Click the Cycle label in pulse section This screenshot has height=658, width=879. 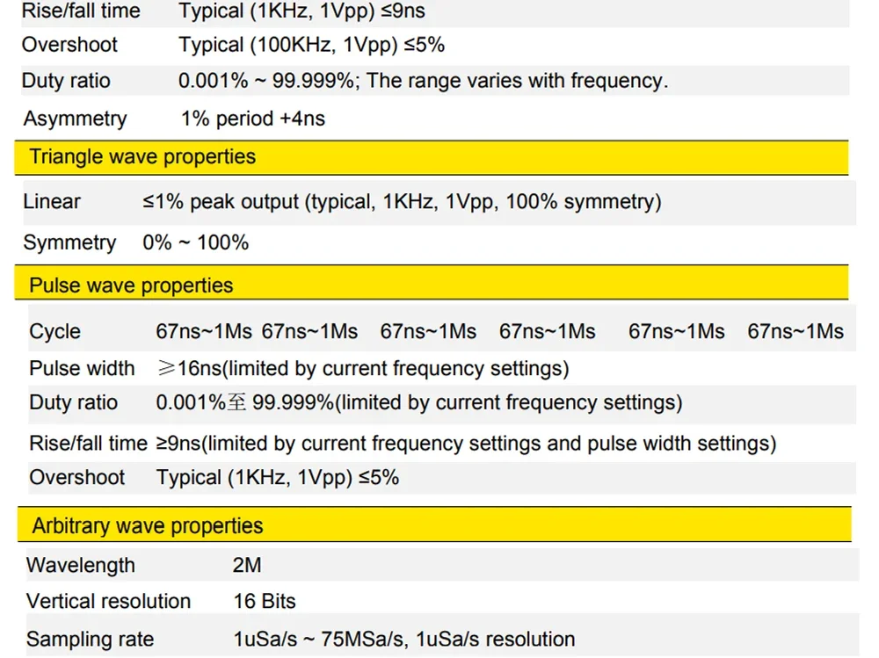coord(54,331)
